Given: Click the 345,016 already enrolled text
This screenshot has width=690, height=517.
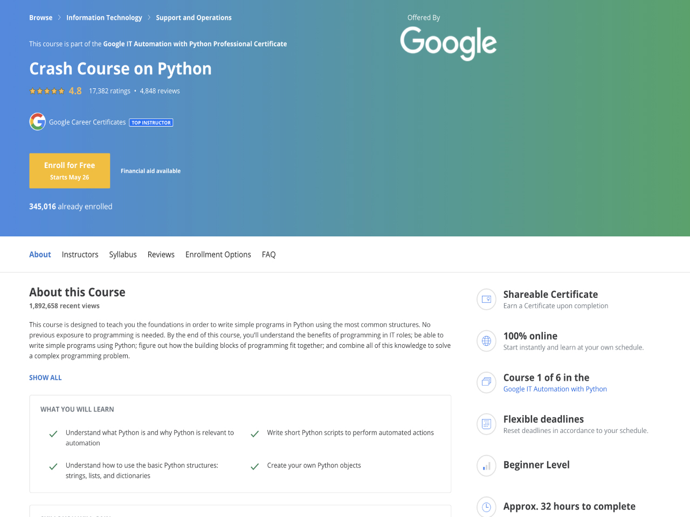Looking at the screenshot, I should pos(71,207).
